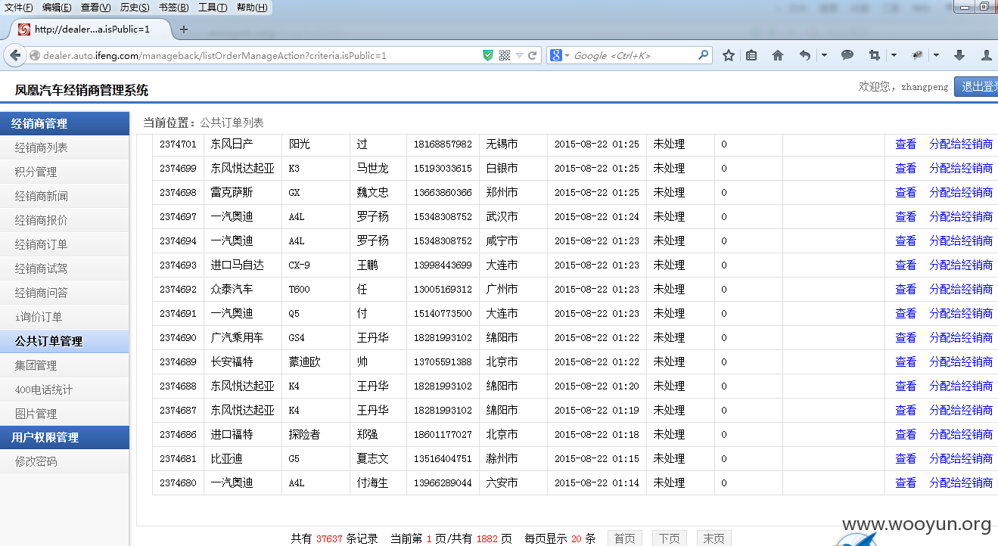Click 查看 for order 2374680
The image size is (998, 546).
[x=906, y=482]
